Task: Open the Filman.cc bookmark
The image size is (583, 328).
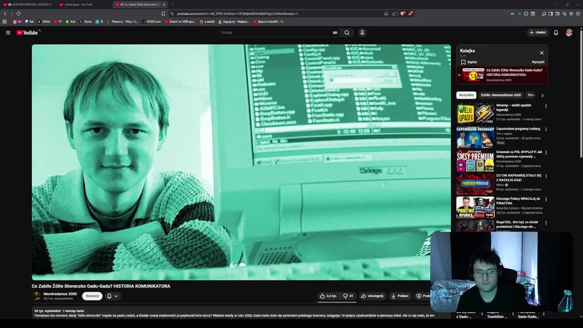Action: pos(122,21)
